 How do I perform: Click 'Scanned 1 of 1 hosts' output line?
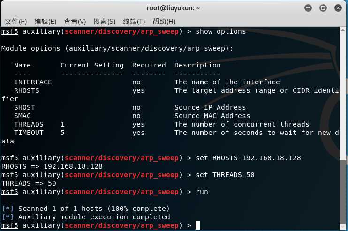(x=85, y=209)
